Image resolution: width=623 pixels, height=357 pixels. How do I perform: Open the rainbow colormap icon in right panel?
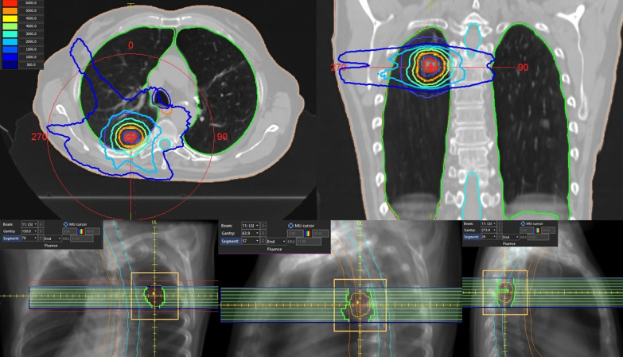coord(538,230)
